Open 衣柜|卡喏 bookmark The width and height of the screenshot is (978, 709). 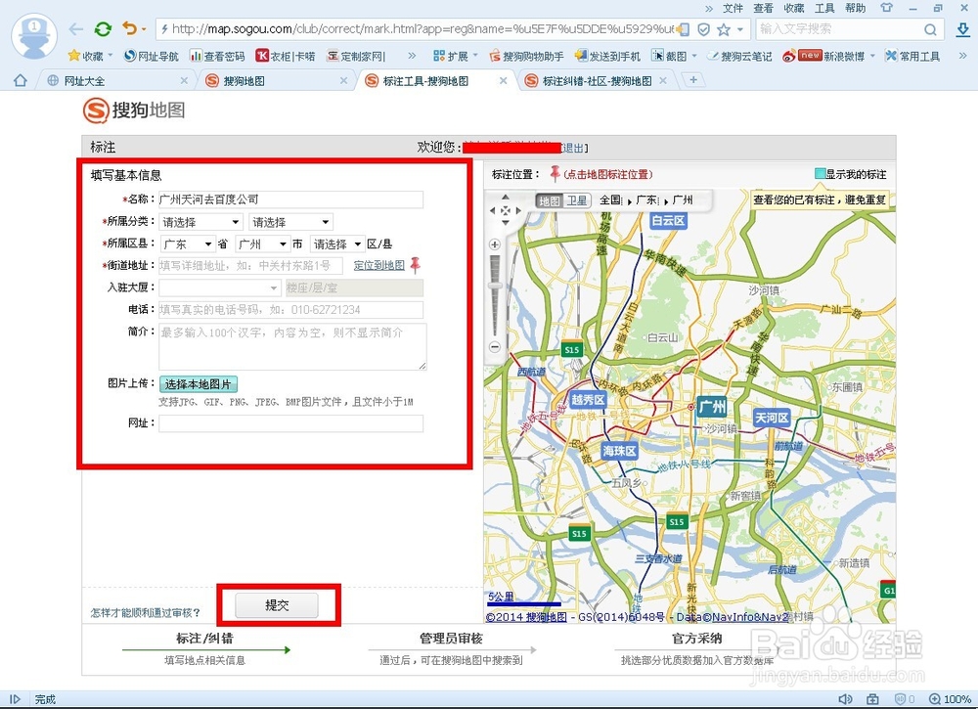[286, 56]
